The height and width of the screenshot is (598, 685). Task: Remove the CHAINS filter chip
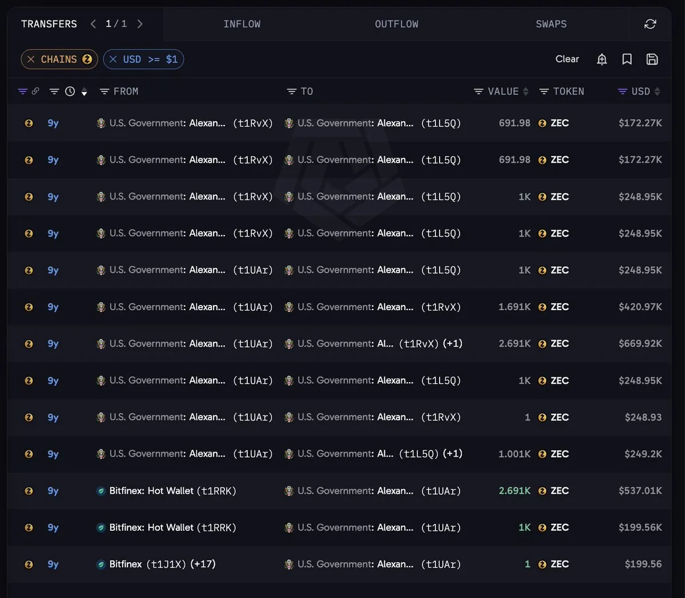(x=31, y=59)
